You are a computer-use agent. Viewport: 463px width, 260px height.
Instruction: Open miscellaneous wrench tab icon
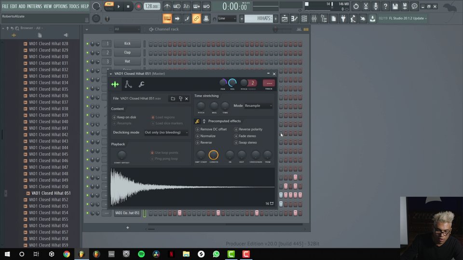coord(141,85)
